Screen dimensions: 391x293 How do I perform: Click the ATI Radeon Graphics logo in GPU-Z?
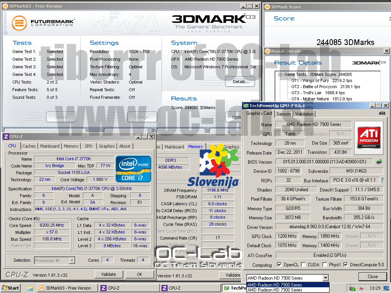(x=368, y=137)
